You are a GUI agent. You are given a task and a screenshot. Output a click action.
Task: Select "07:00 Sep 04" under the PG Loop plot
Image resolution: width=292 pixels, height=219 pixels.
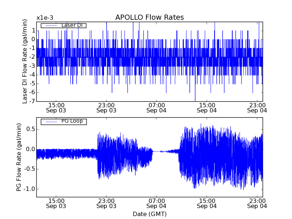(x=157, y=204)
